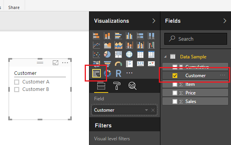The height and width of the screenshot is (145, 231).
Task: Click the Data Sample table name
Action: point(193,57)
